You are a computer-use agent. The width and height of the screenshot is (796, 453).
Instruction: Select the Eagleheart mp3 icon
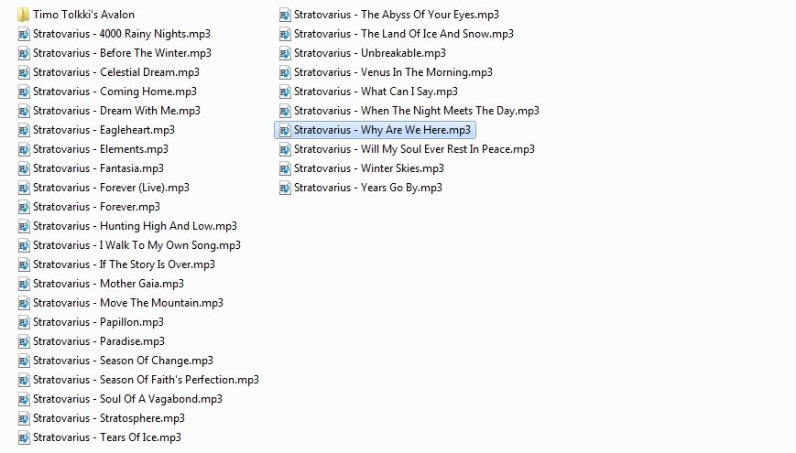pos(24,130)
